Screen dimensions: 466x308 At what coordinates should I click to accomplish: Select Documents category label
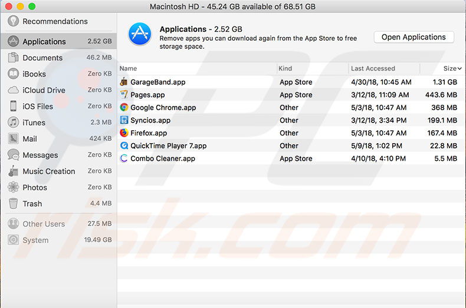click(42, 58)
